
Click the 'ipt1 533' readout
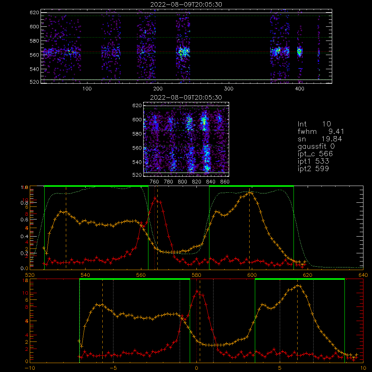click(313, 161)
